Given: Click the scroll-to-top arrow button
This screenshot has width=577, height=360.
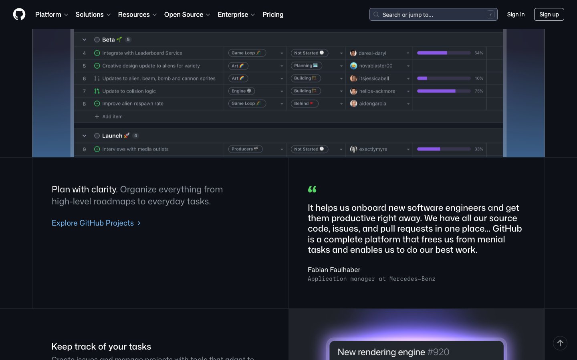Looking at the screenshot, I should pos(560,343).
